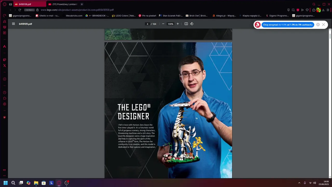332x187 pixels.
Task: Open sidebar Extensions cube icon
Action: pos(4,98)
